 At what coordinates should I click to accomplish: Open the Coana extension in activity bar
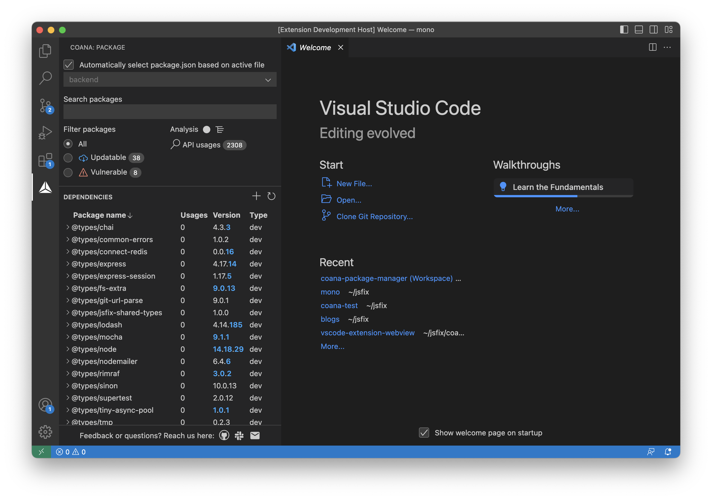click(x=45, y=187)
